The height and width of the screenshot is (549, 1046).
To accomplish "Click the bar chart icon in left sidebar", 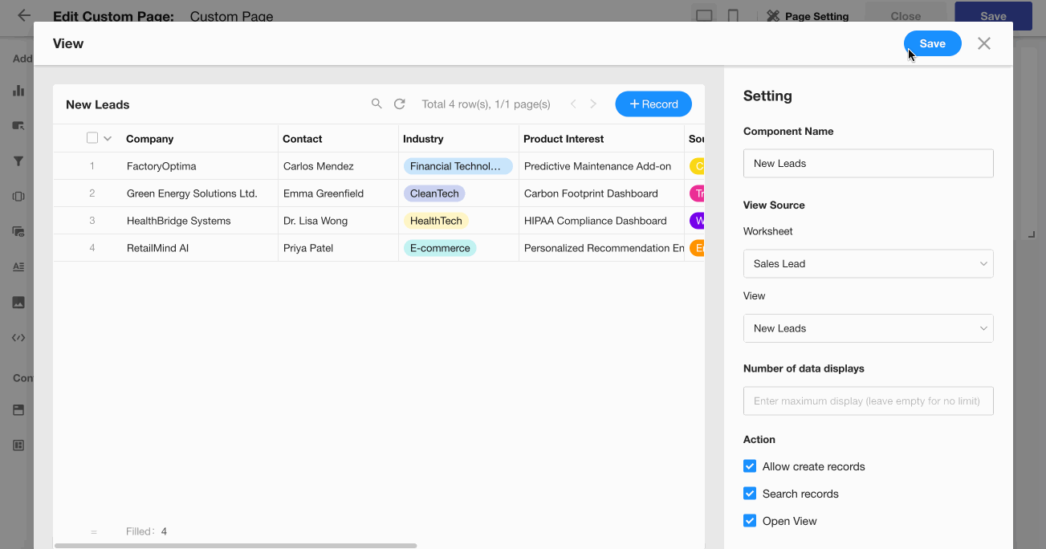I will 18,91.
